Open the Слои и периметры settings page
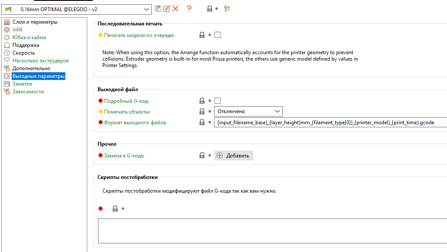This screenshot has width=447, height=252. 35,22
